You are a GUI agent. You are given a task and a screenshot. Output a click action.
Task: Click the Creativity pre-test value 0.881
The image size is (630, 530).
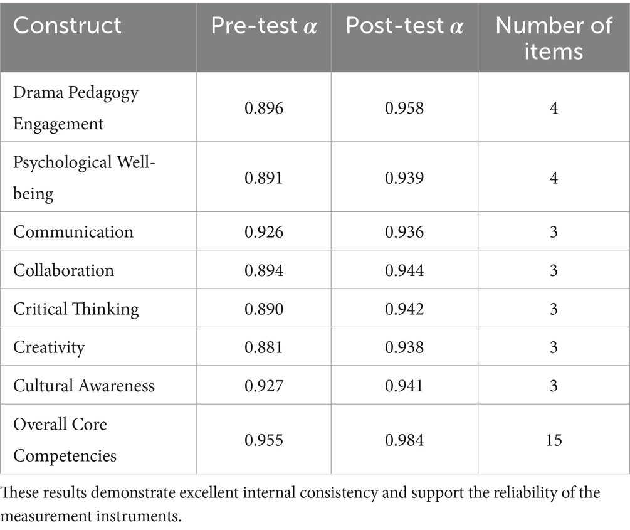tap(264, 347)
